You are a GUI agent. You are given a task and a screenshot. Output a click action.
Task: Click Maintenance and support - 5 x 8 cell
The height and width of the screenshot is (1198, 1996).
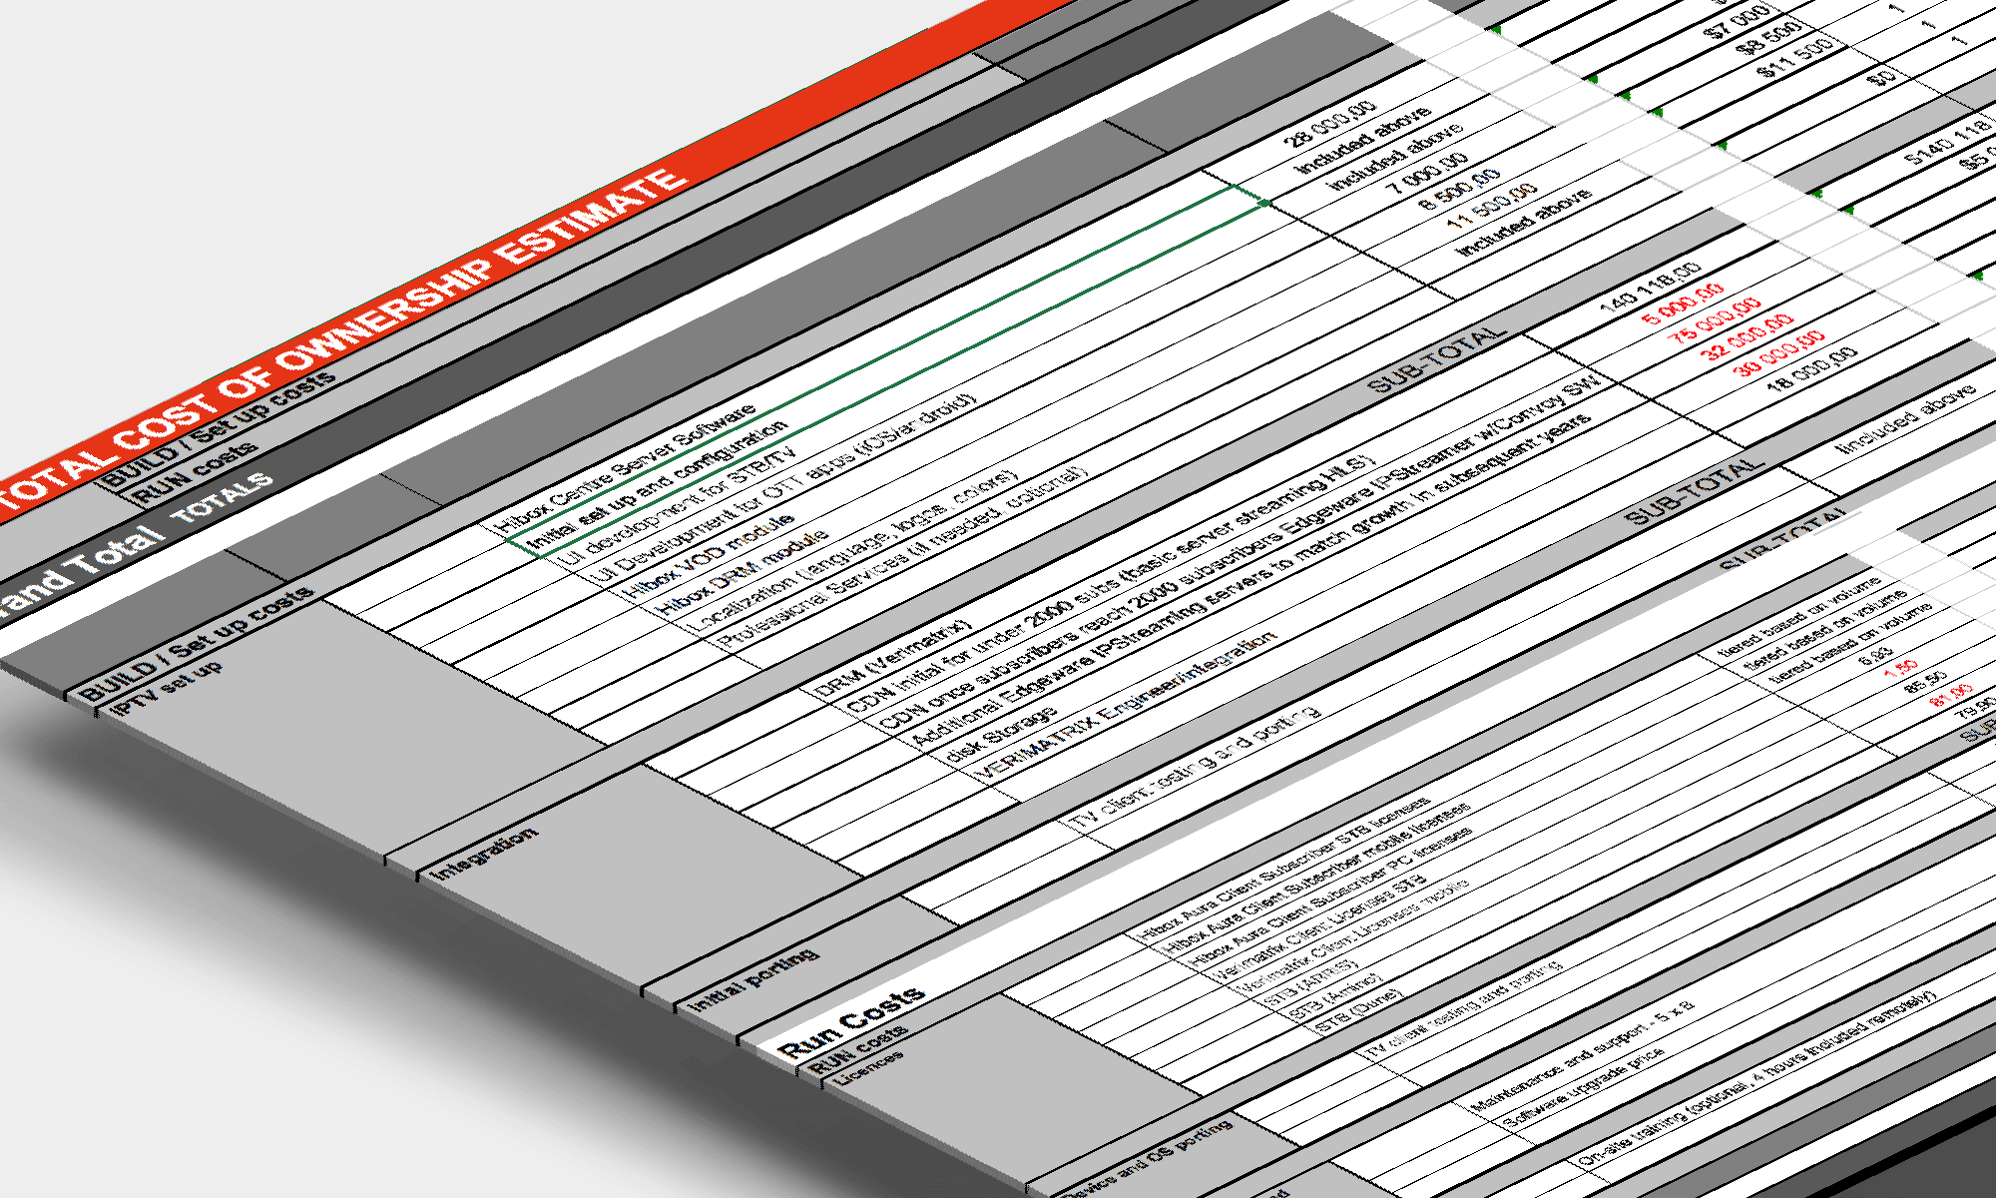click(x=1583, y=1057)
